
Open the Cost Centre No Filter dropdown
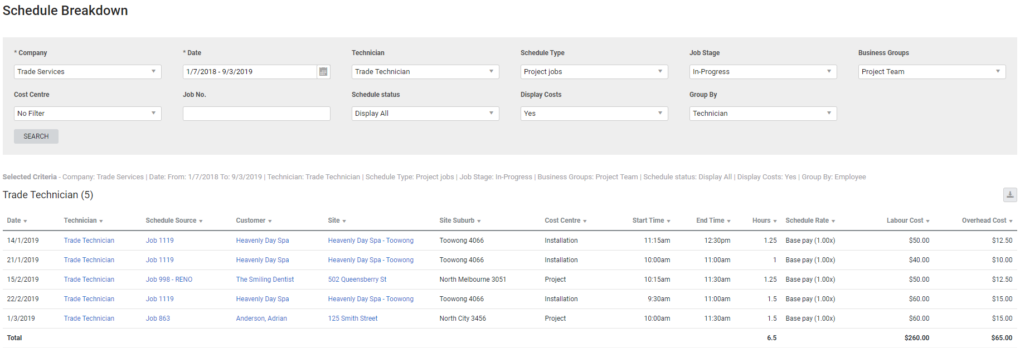(88, 114)
